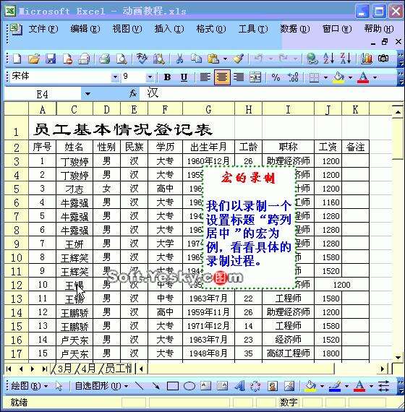Open the Chart Wizard icon
Viewport: 405px width, 412px height.
click(367, 59)
